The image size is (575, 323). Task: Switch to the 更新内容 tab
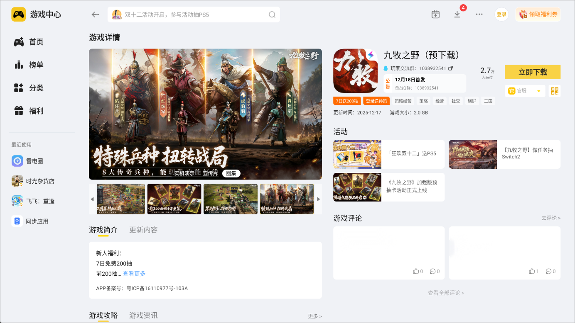point(143,230)
